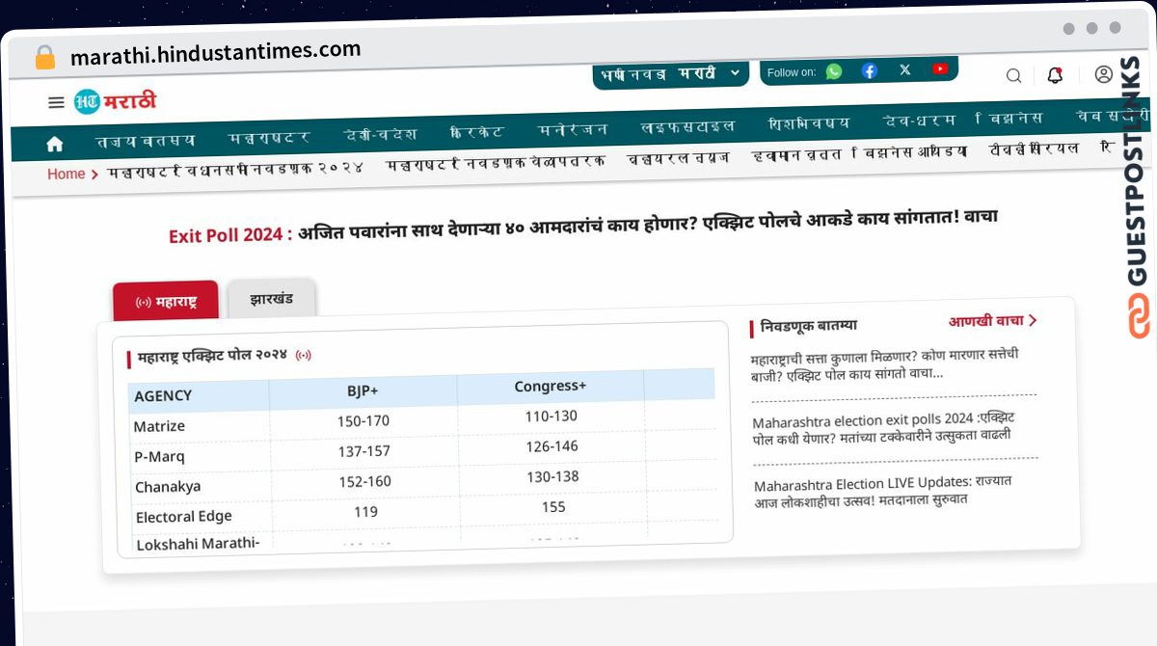Image resolution: width=1157 pixels, height=646 pixels.
Task: Click the address bar URL marathi.hindustantimes.com
Action: pos(215,53)
